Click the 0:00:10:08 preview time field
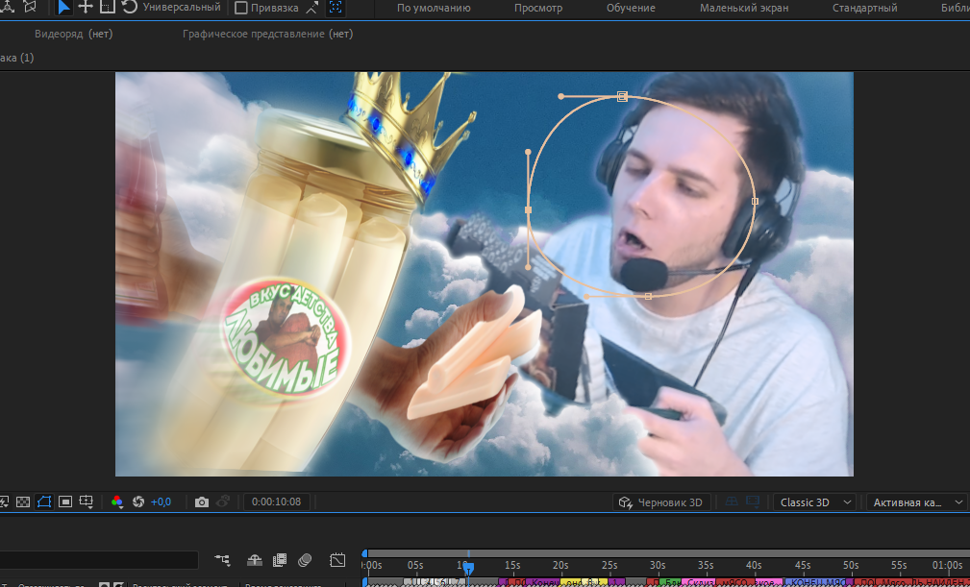The image size is (970, 587). 277,501
